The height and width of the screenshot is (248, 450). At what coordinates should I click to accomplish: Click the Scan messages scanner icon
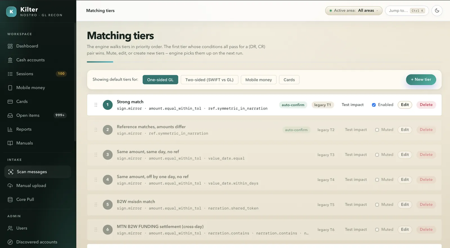click(11, 172)
